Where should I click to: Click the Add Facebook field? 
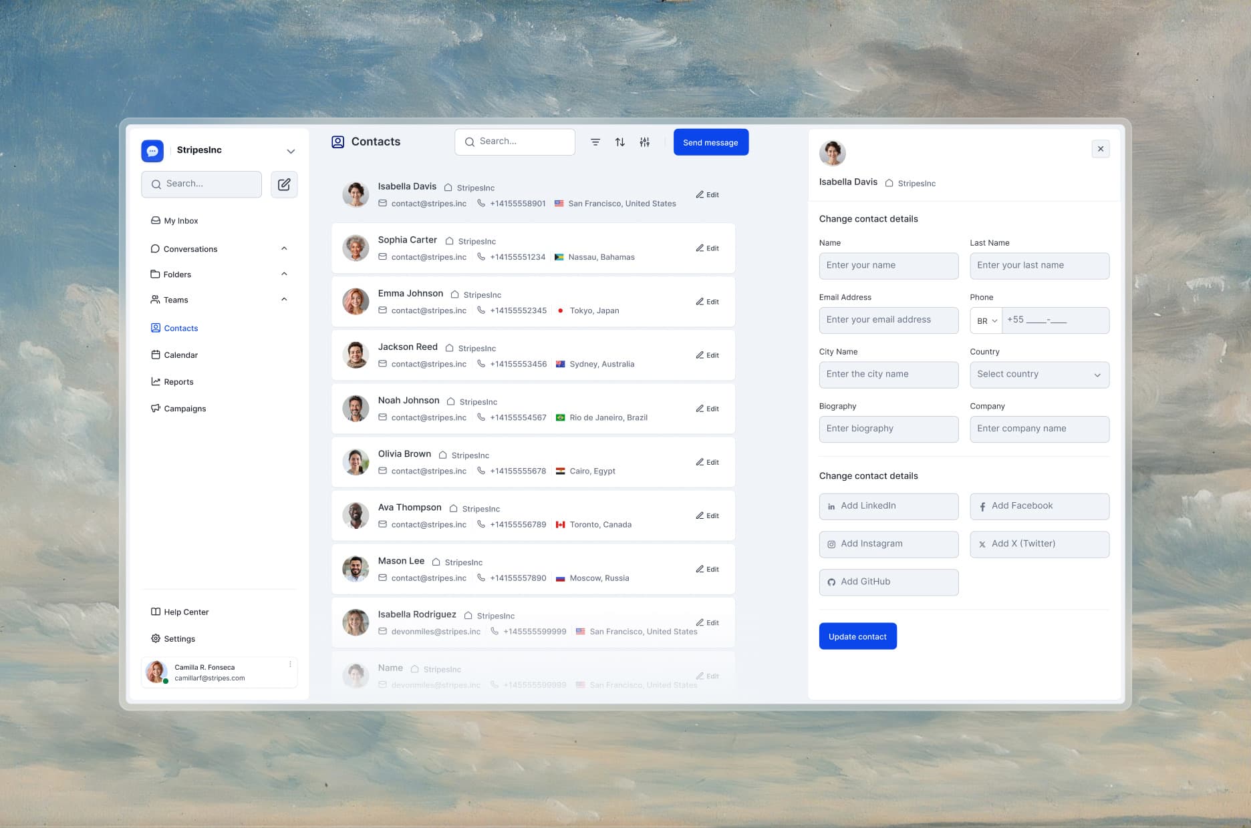pos(1040,506)
